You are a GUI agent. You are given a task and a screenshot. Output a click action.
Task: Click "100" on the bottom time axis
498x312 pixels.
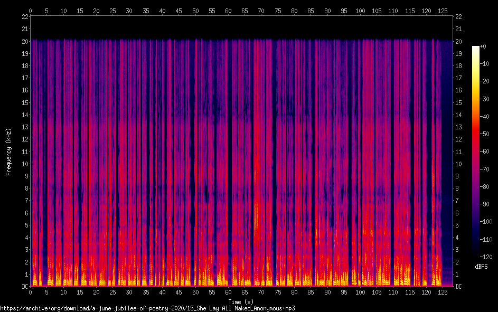[360, 292]
